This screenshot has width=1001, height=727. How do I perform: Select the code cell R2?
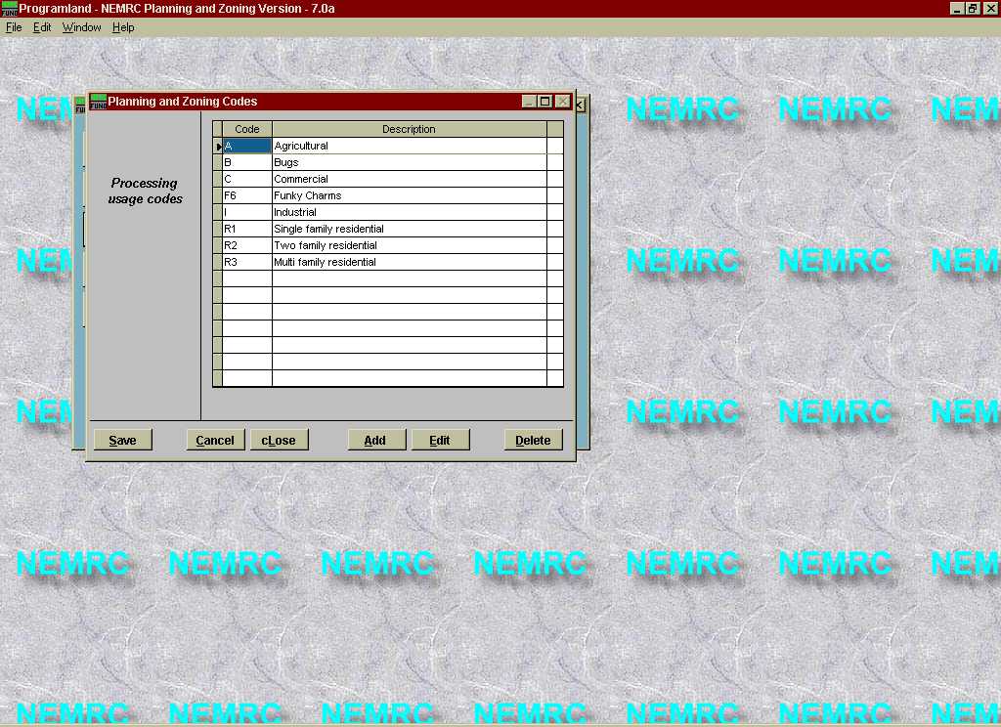coord(247,245)
